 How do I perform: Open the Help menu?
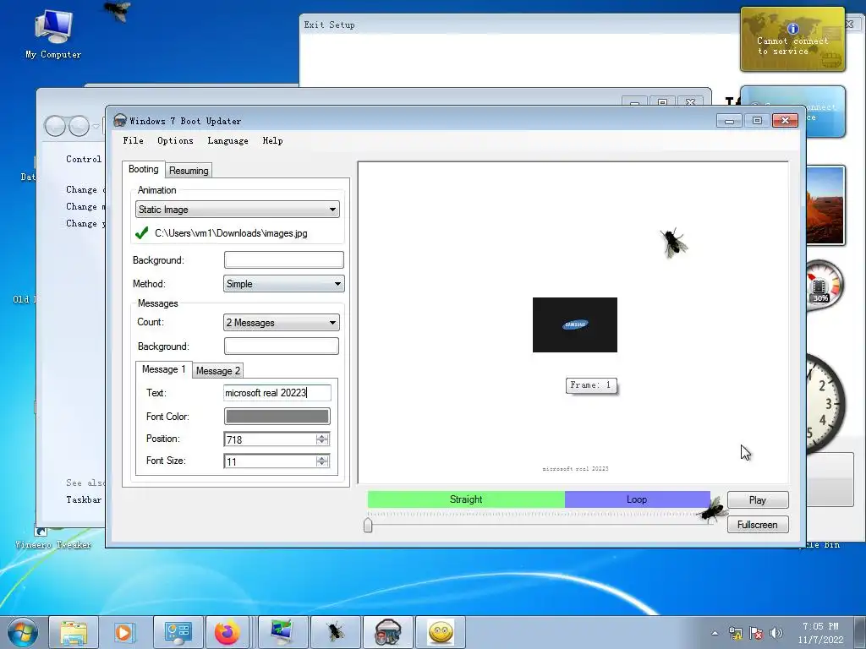click(272, 141)
